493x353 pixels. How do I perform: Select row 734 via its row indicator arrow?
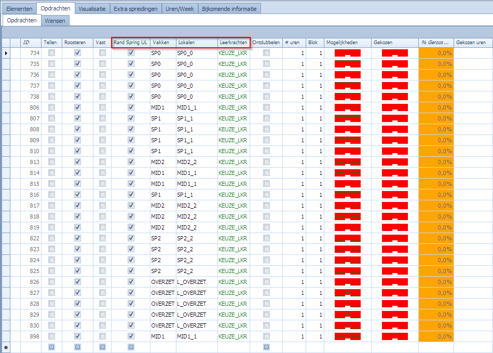tap(6, 53)
